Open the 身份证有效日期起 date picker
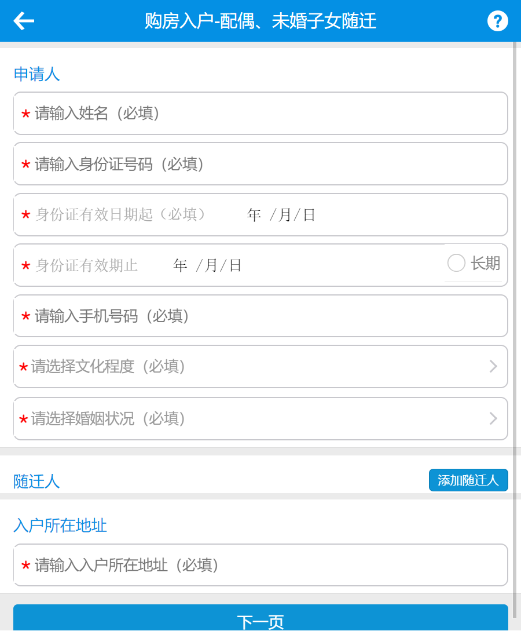This screenshot has width=521, height=631. pyautogui.click(x=281, y=215)
